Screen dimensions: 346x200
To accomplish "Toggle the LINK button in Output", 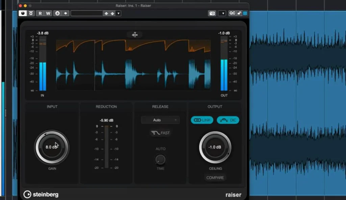I will click(202, 120).
